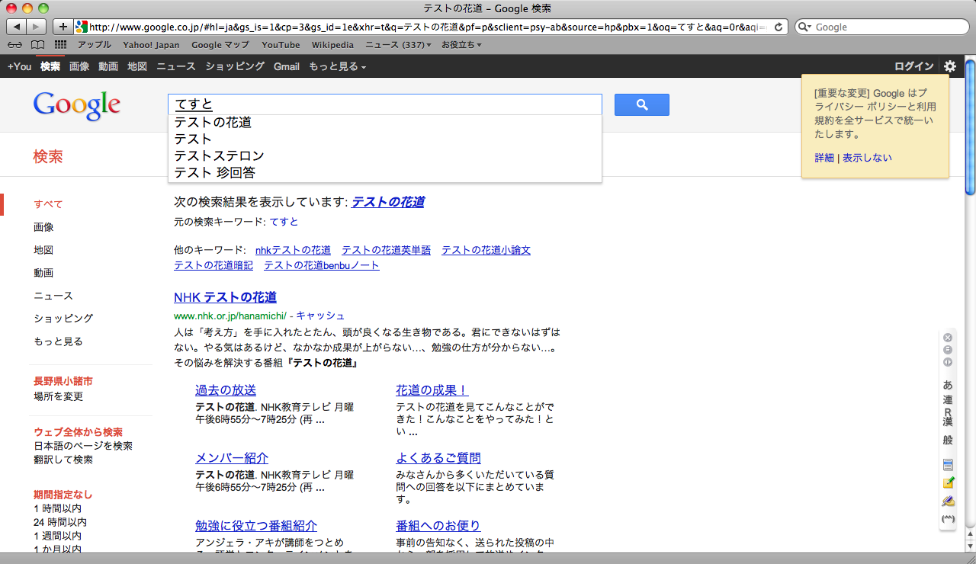
Task: Open the 花道の成果！ sitelink
Action: (432, 390)
